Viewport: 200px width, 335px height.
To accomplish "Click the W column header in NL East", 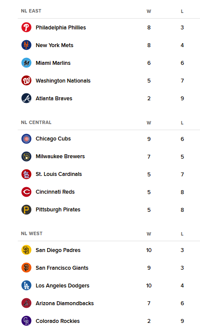I will (149, 11).
